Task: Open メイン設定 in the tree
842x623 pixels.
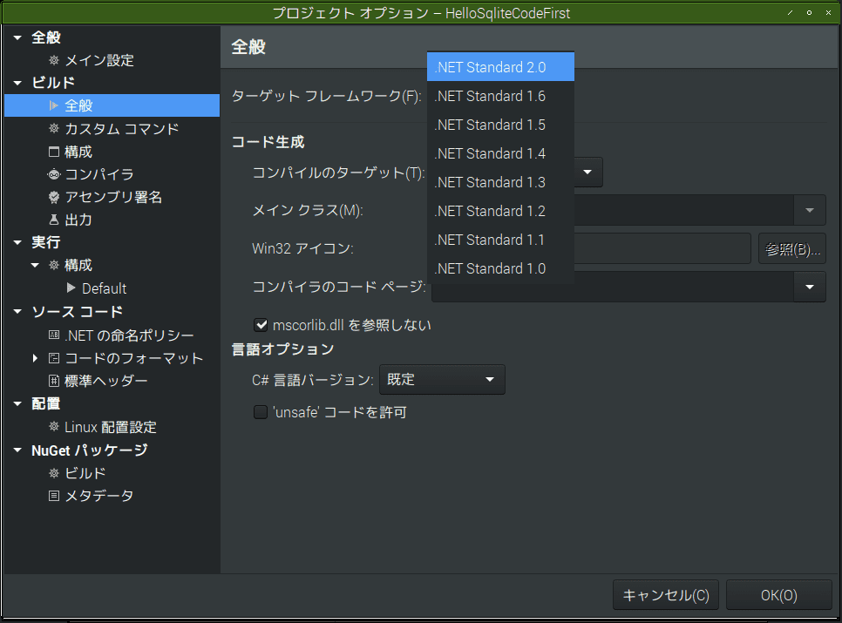Action: (99, 60)
